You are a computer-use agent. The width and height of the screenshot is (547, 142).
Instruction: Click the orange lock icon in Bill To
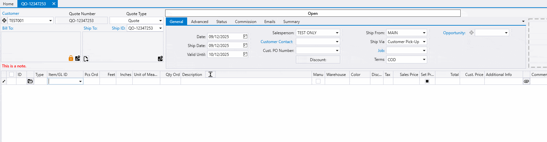pyautogui.click(x=71, y=58)
